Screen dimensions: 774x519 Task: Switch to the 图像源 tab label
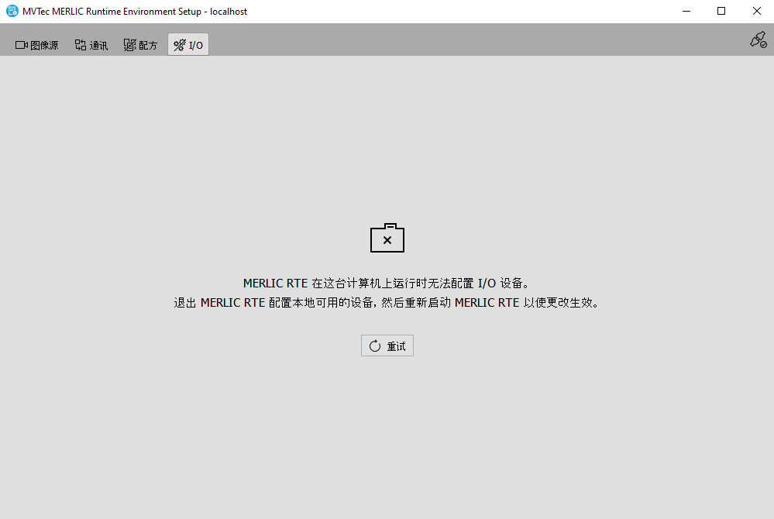point(44,46)
